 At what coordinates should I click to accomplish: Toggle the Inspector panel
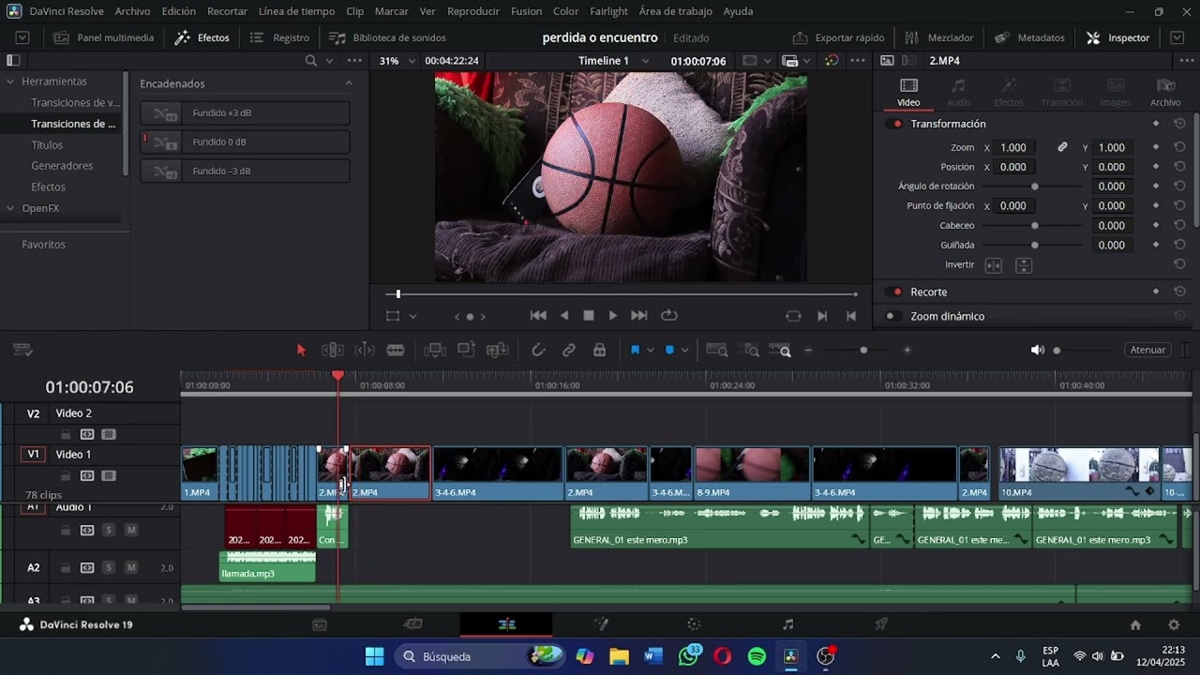click(1117, 37)
